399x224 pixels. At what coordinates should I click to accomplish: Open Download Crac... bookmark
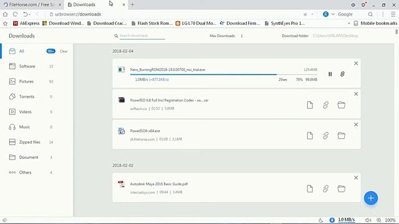[107, 24]
